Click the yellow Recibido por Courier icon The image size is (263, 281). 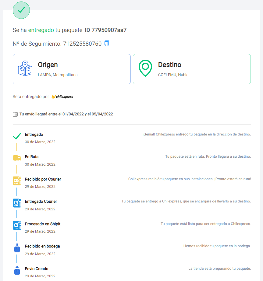[17, 181]
